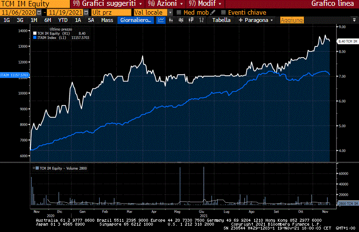Click white TCM IM Equity legend swatch
This screenshot has width=359, height=232.
point(35,33)
